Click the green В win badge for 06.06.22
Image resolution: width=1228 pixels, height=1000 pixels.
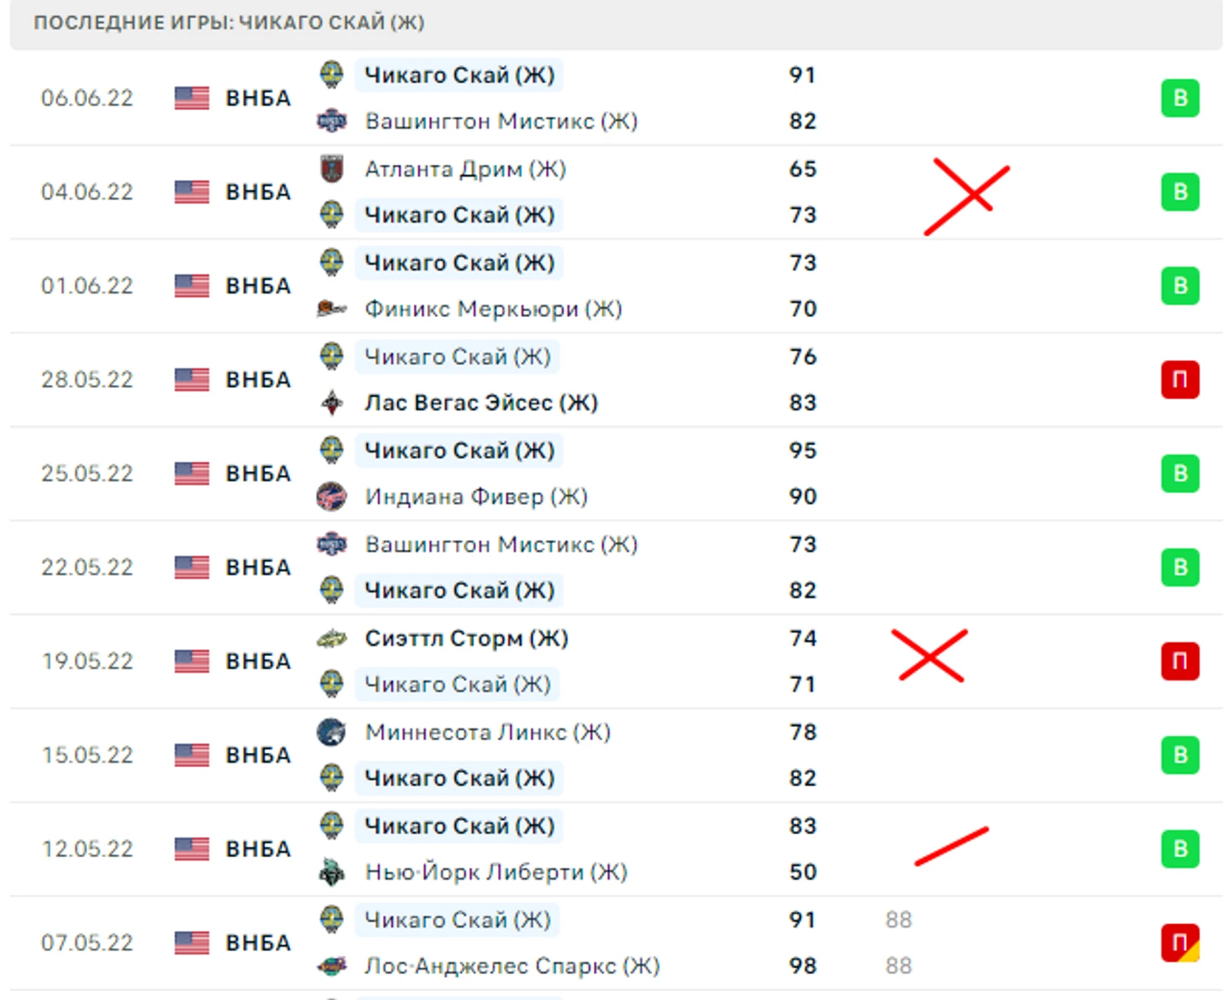coord(1179,98)
